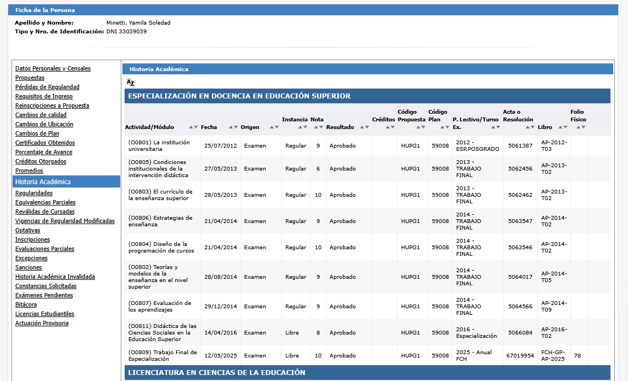Sort P. Lectivo/Turno Ex. ascending arrow
Screen dimensions: 628x381
(494, 127)
